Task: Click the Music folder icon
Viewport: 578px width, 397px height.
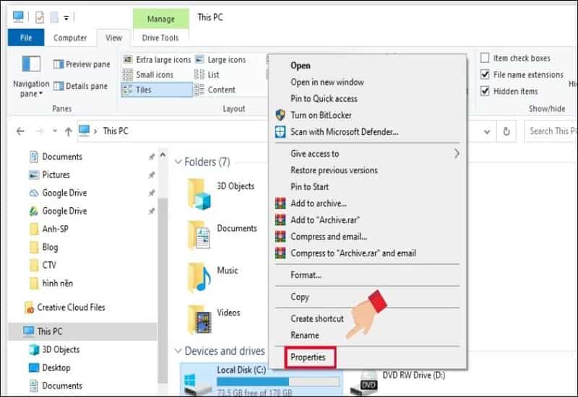Action: click(199, 276)
